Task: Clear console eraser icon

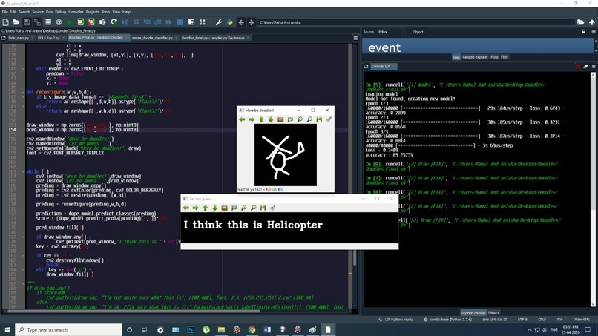Action: click(x=586, y=66)
